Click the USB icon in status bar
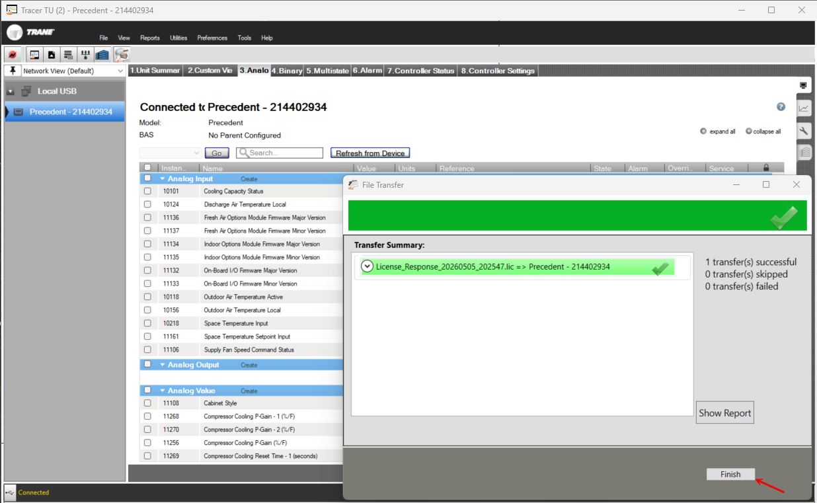 point(10,492)
